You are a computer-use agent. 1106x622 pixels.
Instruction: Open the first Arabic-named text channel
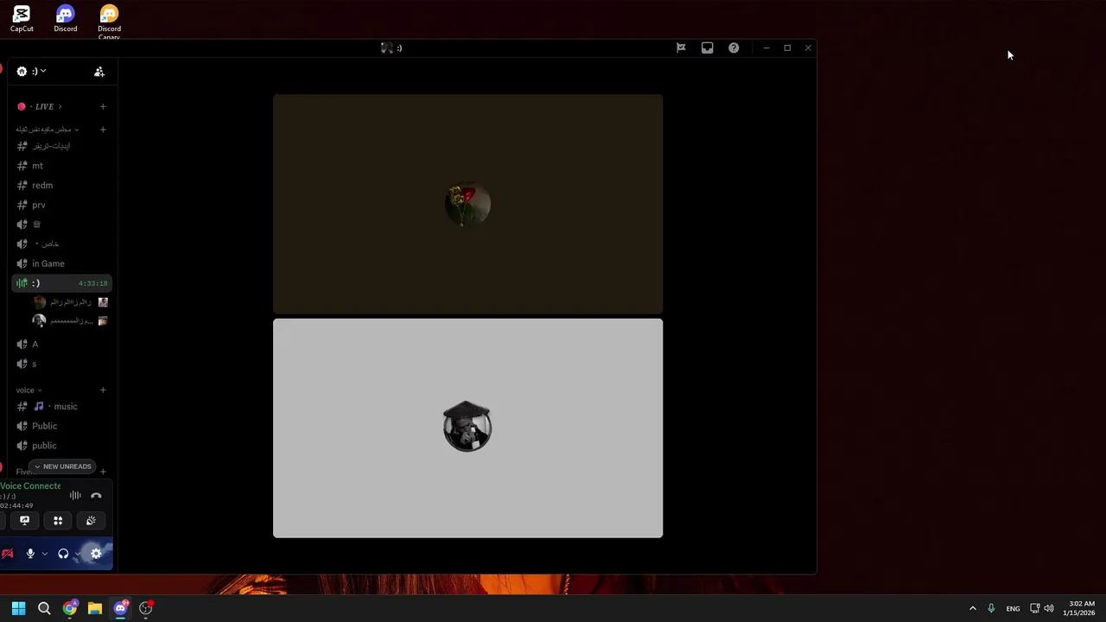(60, 146)
